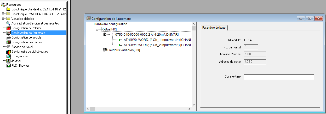
Task: Collapse the 0750-0454 module node
Action: click(x=105, y=35)
